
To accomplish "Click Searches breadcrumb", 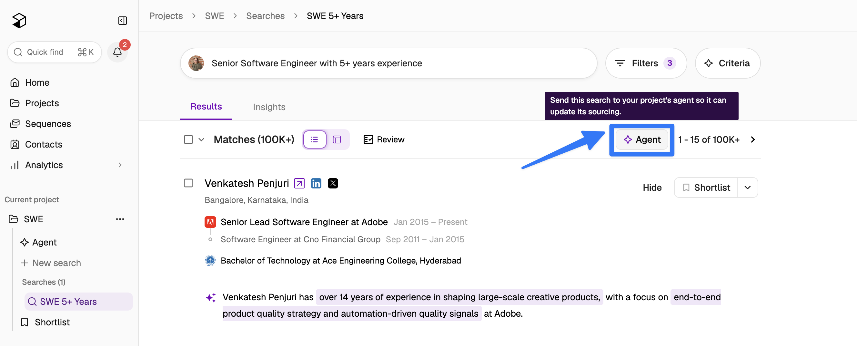I will [265, 15].
